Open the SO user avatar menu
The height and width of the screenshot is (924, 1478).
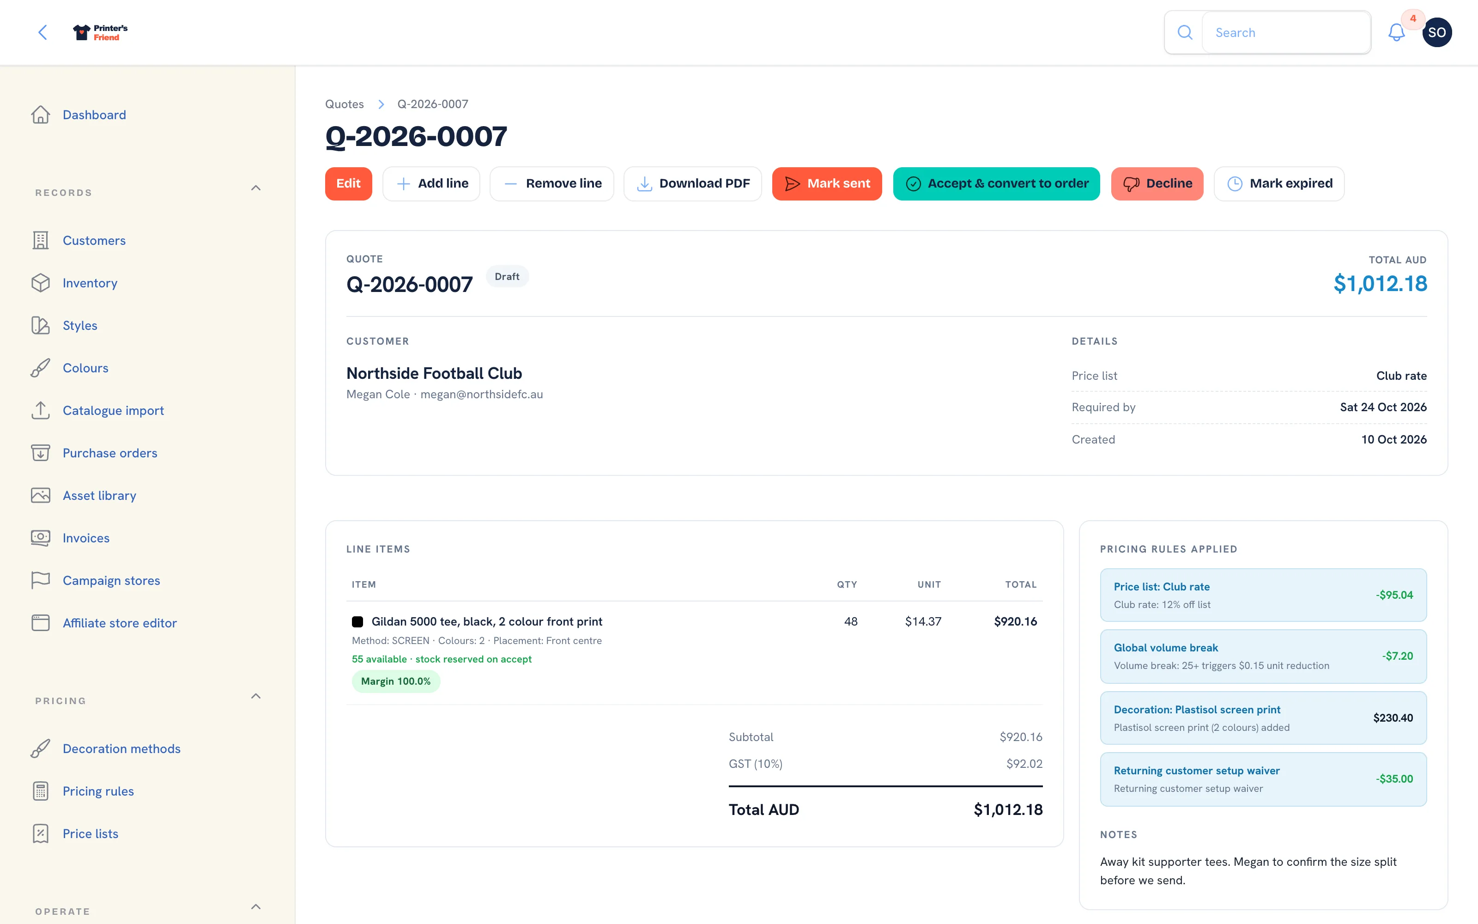(1436, 32)
